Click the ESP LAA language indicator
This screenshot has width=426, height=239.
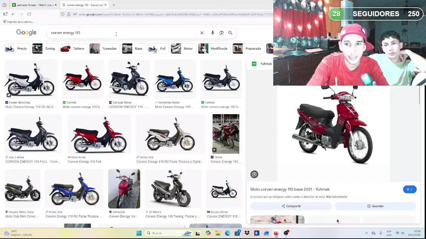[389, 233]
